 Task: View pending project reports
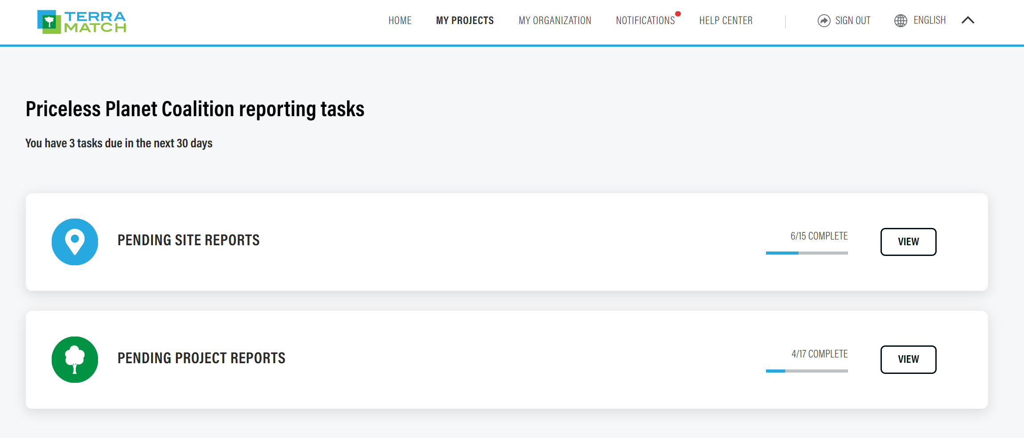(908, 360)
